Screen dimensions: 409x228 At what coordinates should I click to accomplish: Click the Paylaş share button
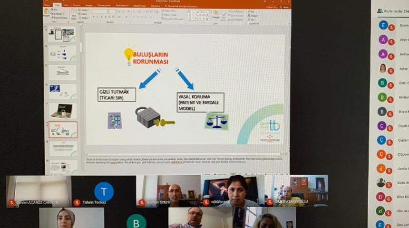[x=284, y=6]
